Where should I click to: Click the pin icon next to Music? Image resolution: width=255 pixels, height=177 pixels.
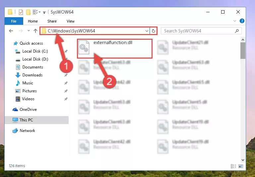click(x=66, y=83)
